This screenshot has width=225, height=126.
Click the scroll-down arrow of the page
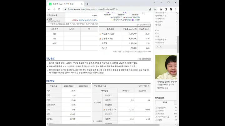[178, 122]
